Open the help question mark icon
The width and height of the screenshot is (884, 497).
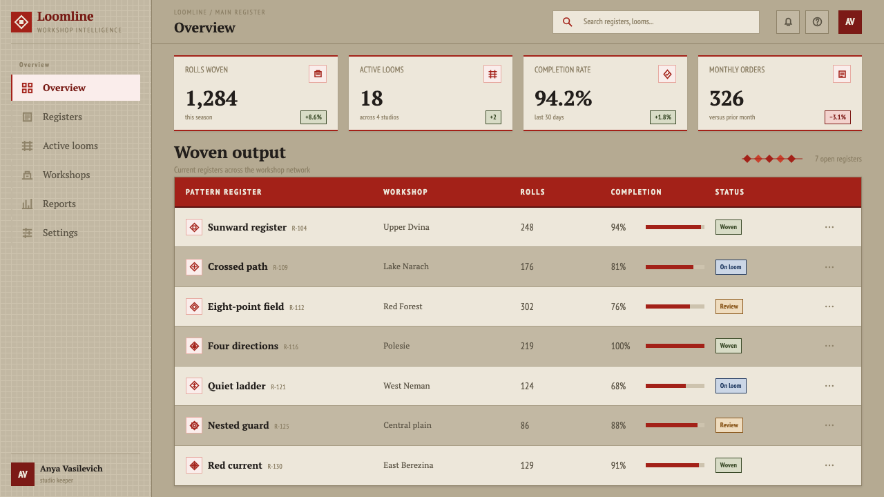tap(817, 22)
